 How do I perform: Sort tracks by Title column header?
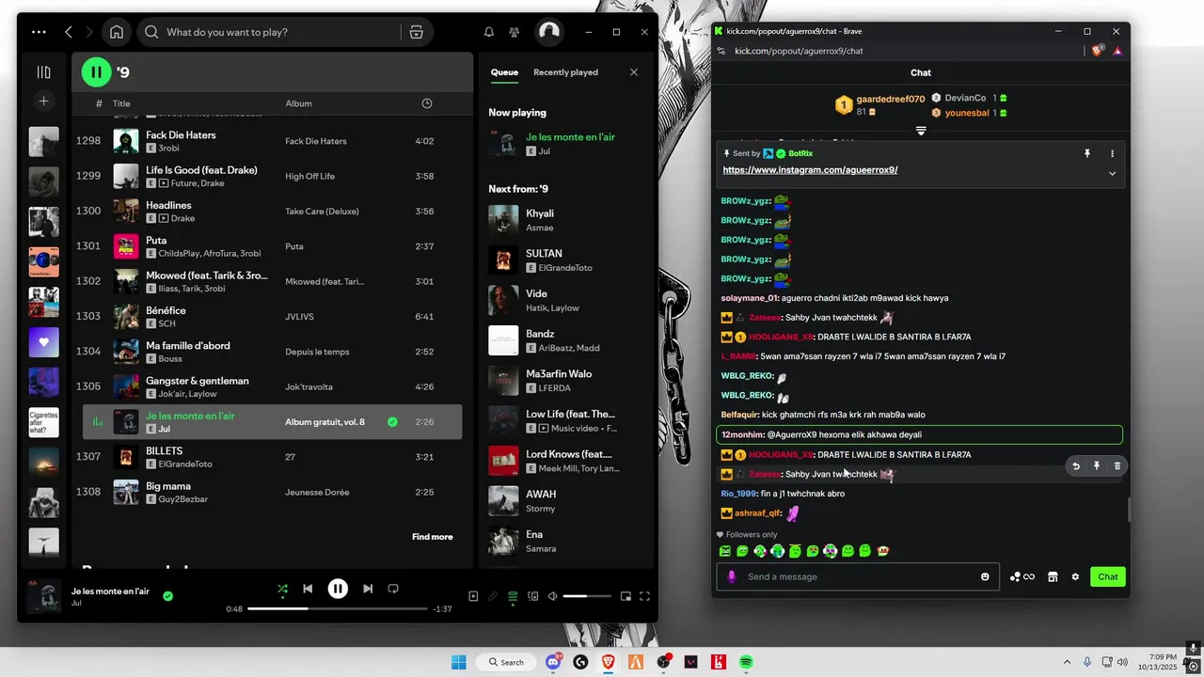click(121, 103)
